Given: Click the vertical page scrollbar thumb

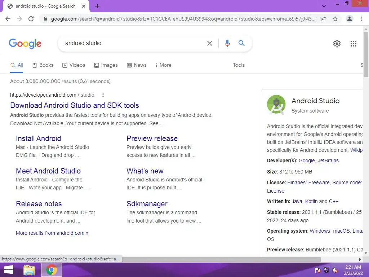Looking at the screenshot, I should 366,54.
